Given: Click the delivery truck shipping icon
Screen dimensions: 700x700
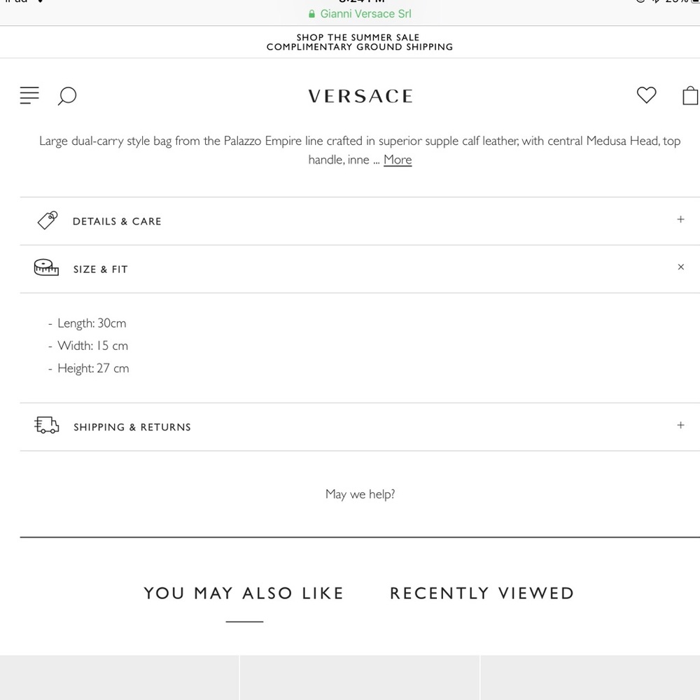Looking at the screenshot, I should coord(46,425).
